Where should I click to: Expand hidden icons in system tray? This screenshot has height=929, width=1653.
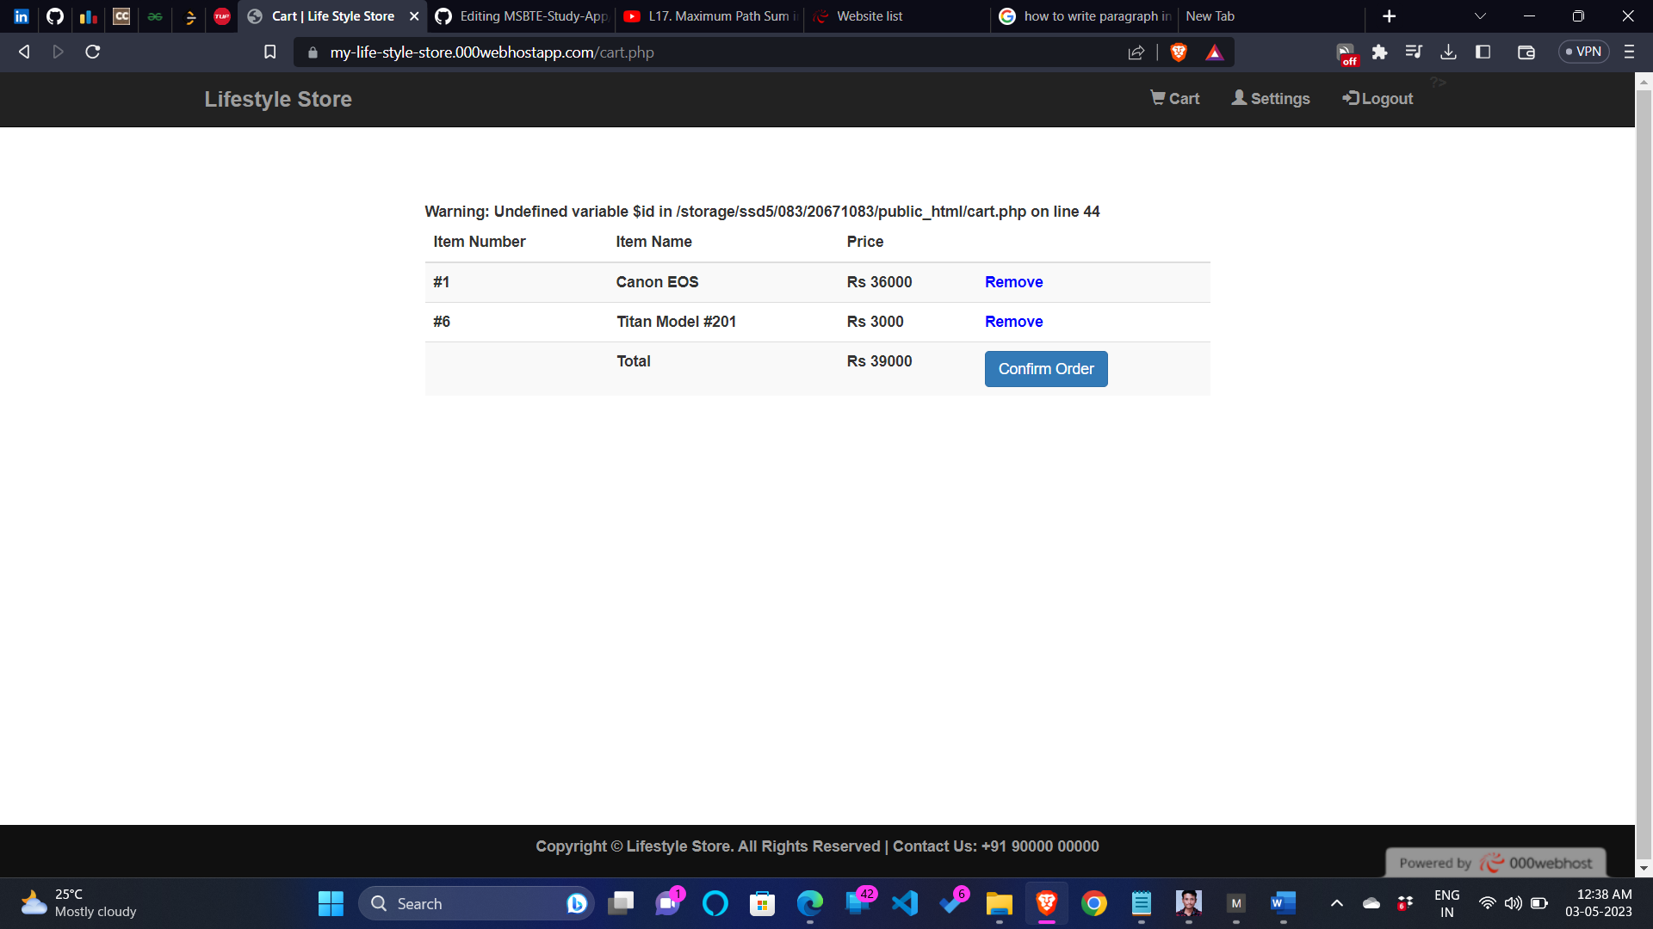click(1337, 903)
